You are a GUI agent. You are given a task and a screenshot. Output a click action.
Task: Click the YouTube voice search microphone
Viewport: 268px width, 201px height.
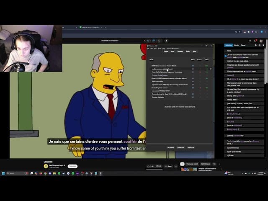click(166, 41)
